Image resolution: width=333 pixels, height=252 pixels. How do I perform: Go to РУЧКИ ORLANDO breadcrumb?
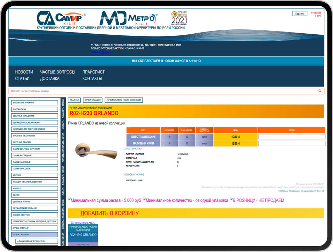(x=92, y=100)
